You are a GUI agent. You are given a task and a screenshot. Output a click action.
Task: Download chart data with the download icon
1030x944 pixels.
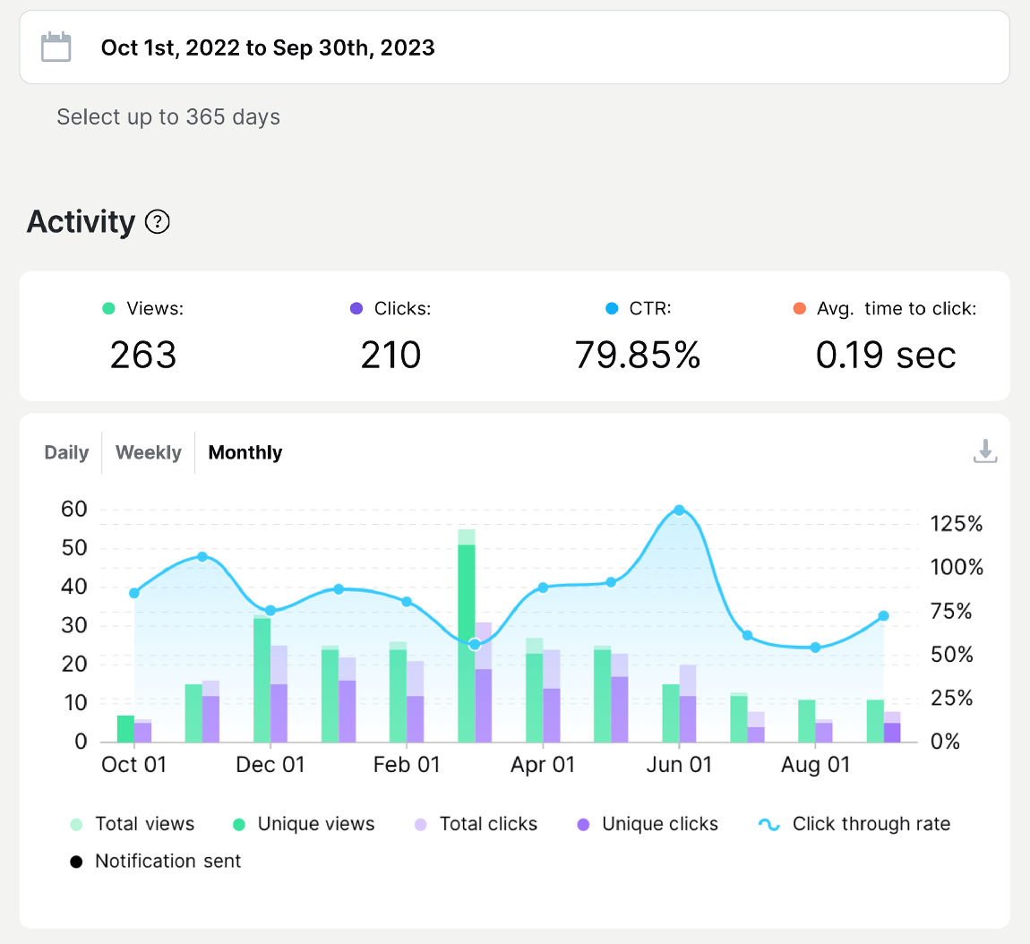coord(984,452)
